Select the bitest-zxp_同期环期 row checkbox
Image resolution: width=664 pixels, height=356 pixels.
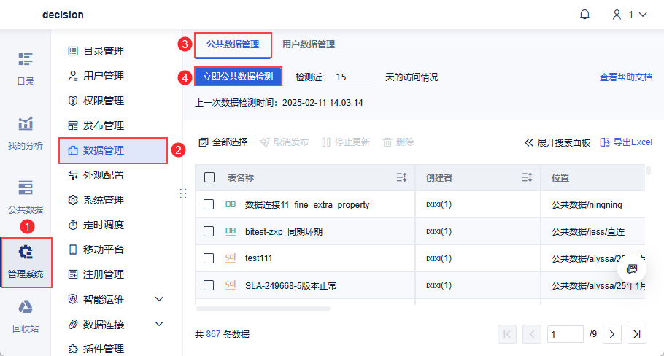click(x=209, y=231)
